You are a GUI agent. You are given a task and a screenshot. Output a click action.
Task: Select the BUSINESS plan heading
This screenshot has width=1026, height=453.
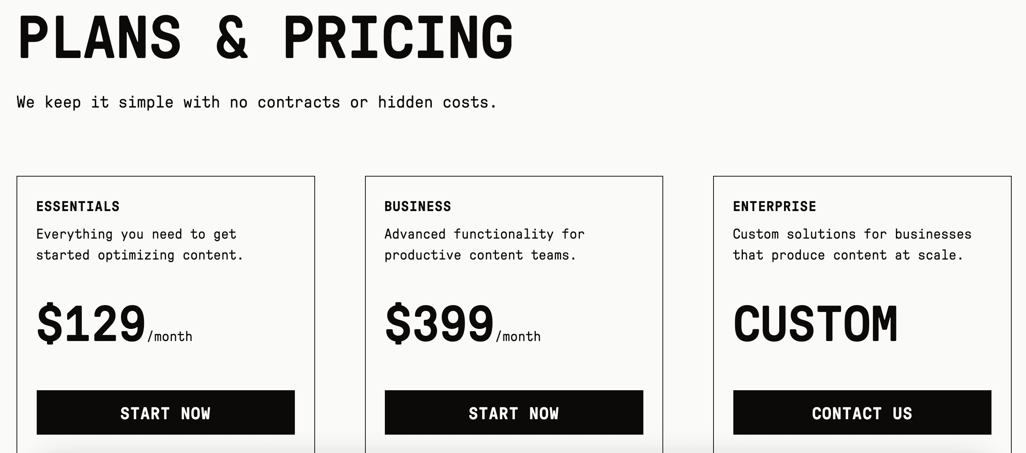[x=417, y=206]
